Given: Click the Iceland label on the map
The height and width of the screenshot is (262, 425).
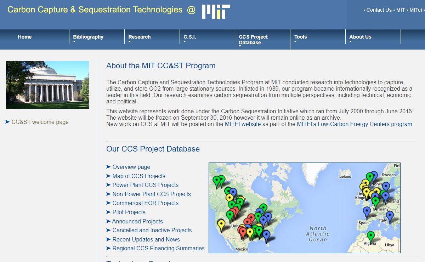Looking at the screenshot, I should point(345,176).
